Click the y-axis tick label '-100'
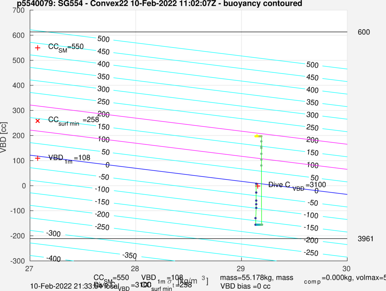Screen dimensions: 386x291 pyautogui.click(x=18, y=211)
